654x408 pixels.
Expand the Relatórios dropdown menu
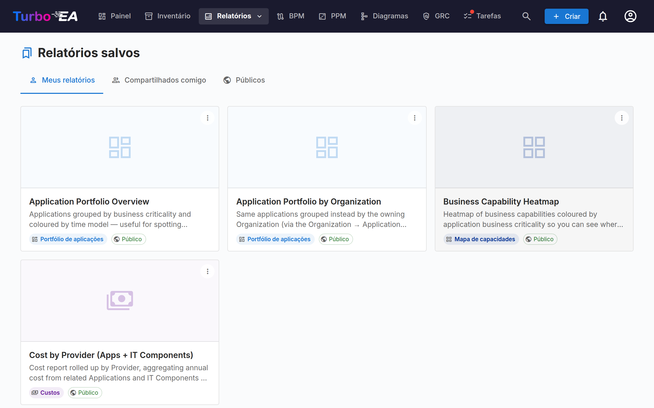(234, 16)
